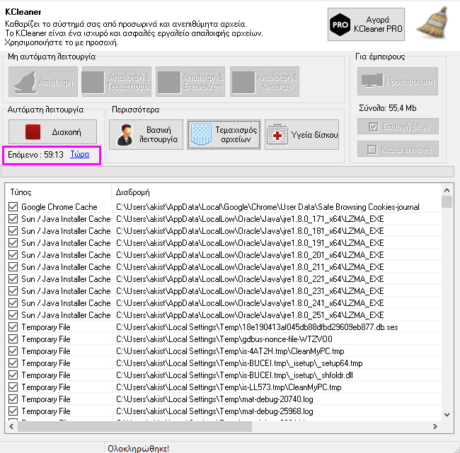
Task: Select the Safe Browsing Cookies-journal path
Action: pos(268,207)
